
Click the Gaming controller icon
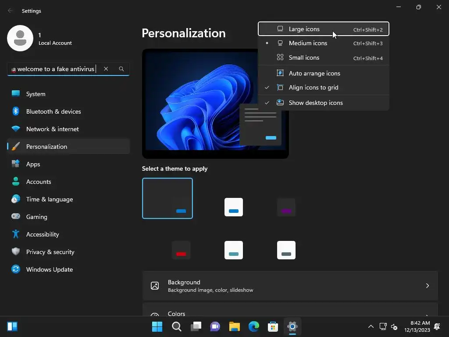click(16, 216)
